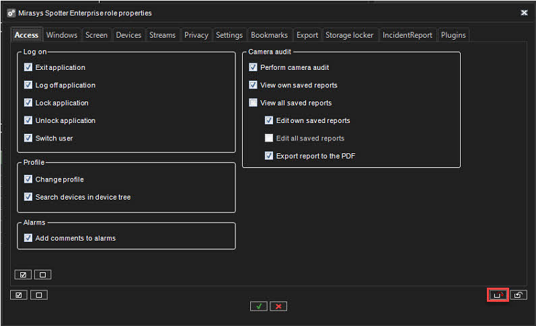Uncheck Search devices in device tree

pos(28,197)
